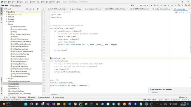Open the Refactor menu

click(x=33, y=2)
